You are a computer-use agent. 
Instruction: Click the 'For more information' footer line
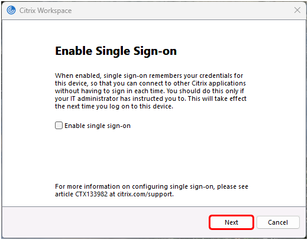click(x=151, y=186)
